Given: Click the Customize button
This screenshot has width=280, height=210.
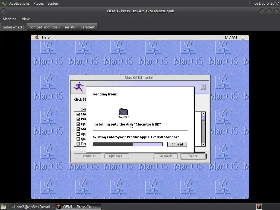Looking at the screenshot, I should tap(87, 156).
